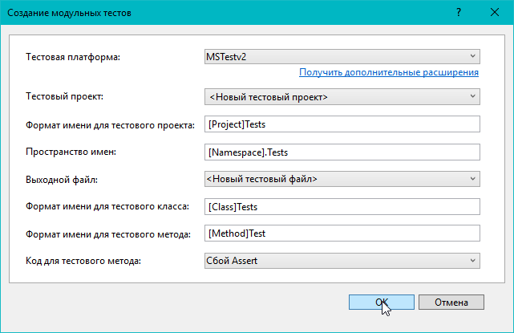Open the Выходной файл dropdown list
Image resolution: width=514 pixels, height=333 pixels.
click(x=342, y=178)
